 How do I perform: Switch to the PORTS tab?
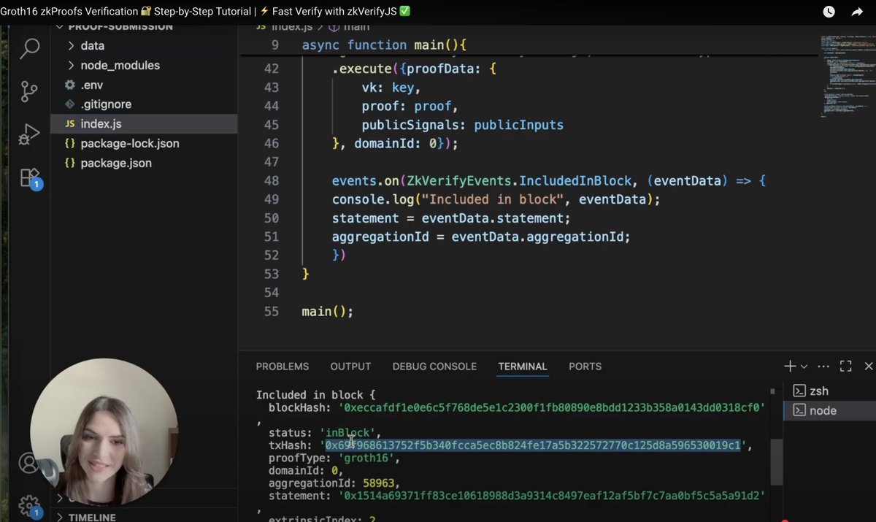click(x=585, y=366)
